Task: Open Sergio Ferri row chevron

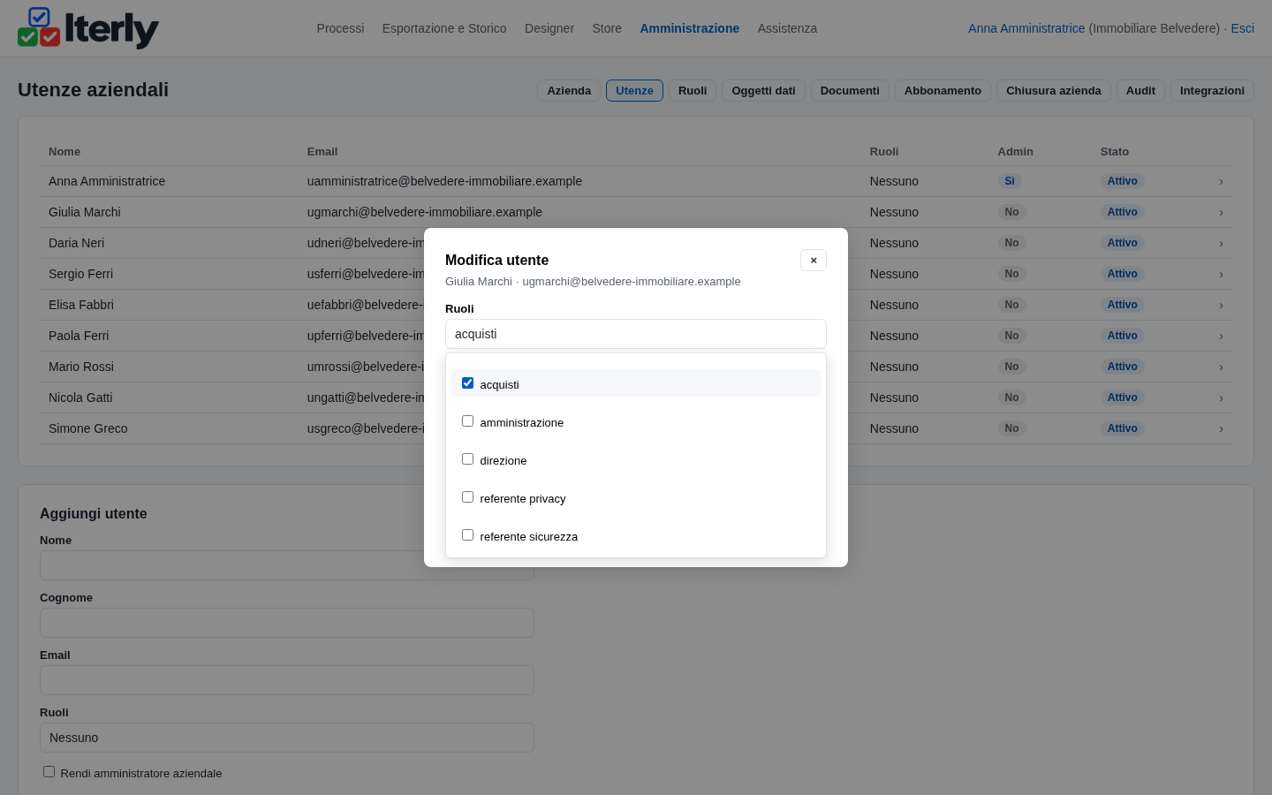Action: tap(1221, 274)
